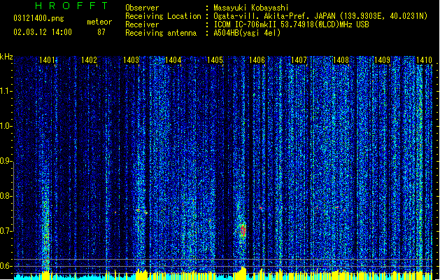
Task: Click the Receiving Location label
Action: click(x=163, y=16)
